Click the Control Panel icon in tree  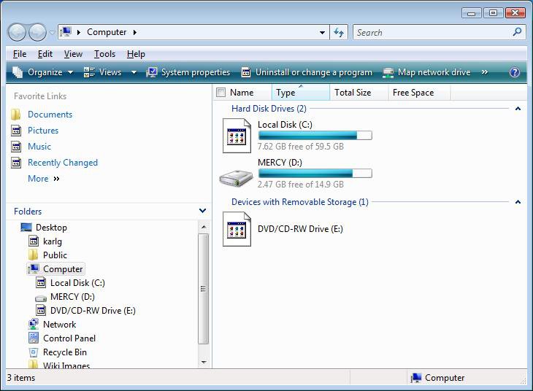34,338
